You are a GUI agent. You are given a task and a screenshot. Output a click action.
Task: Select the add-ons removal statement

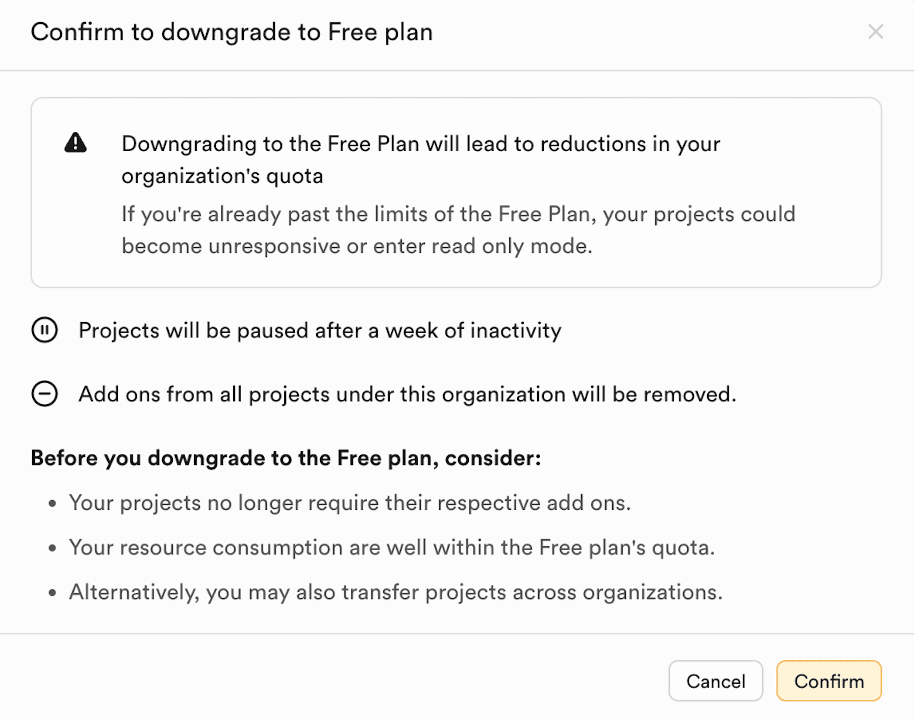(x=407, y=394)
